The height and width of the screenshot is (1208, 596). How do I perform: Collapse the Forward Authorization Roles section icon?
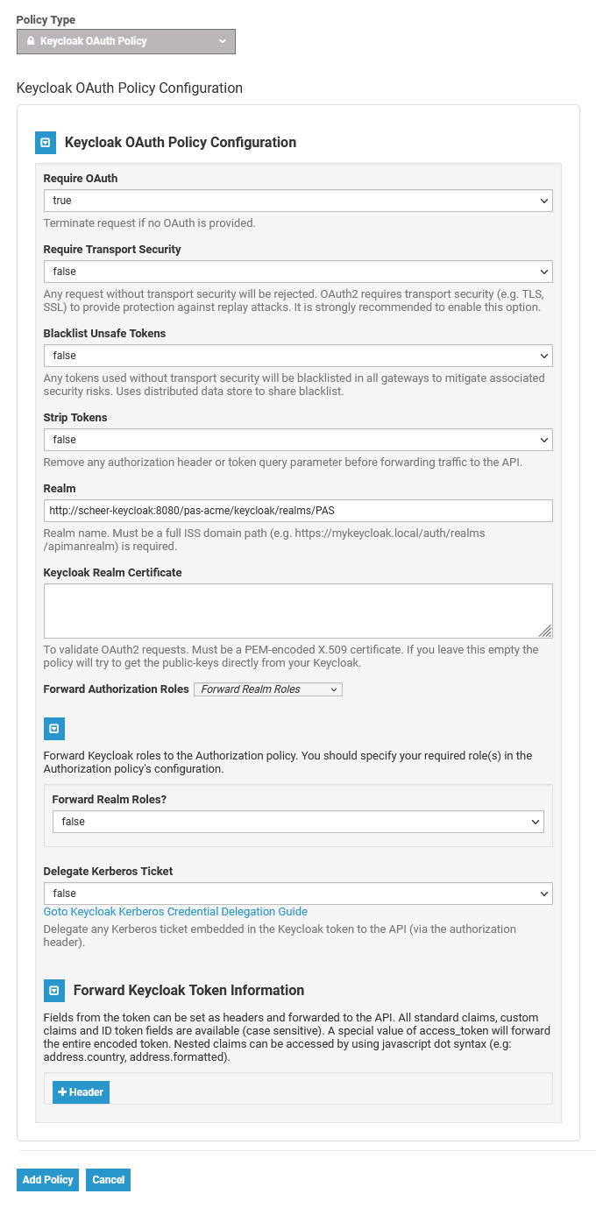pyautogui.click(x=53, y=729)
